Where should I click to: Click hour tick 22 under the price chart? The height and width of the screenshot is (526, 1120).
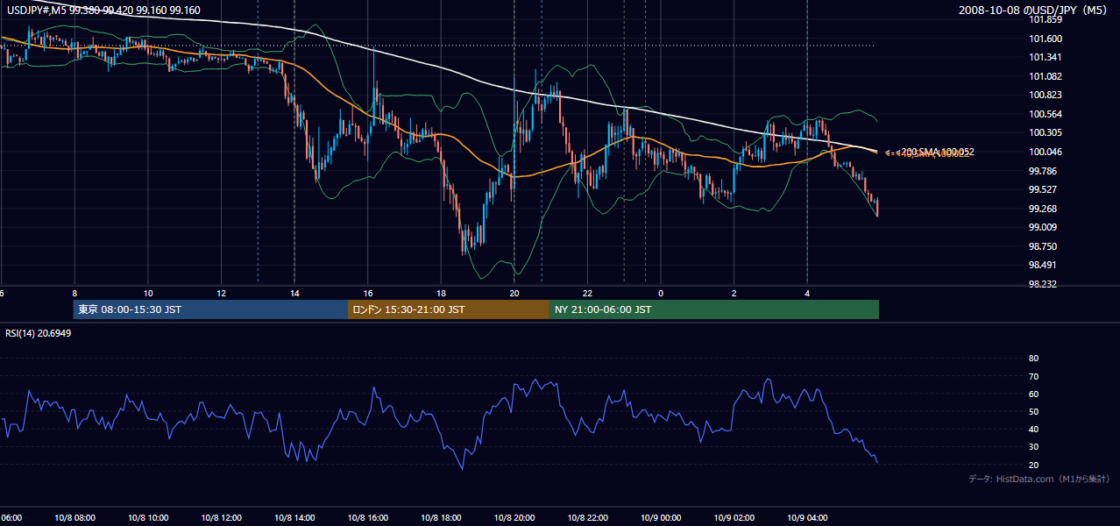[587, 294]
